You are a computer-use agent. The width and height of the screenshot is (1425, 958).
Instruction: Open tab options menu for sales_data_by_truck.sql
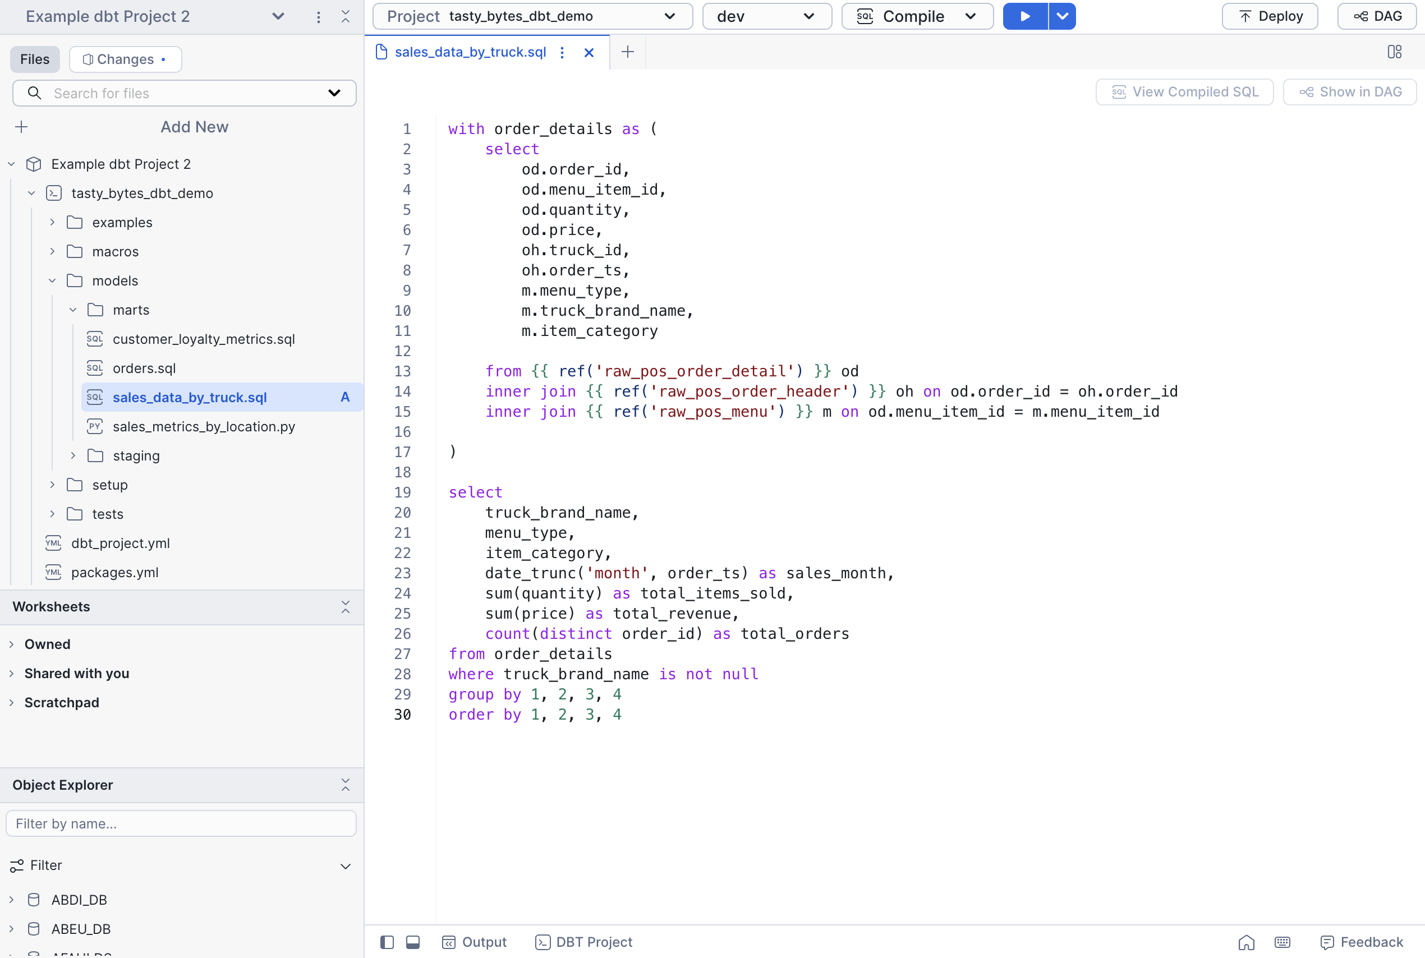[562, 53]
